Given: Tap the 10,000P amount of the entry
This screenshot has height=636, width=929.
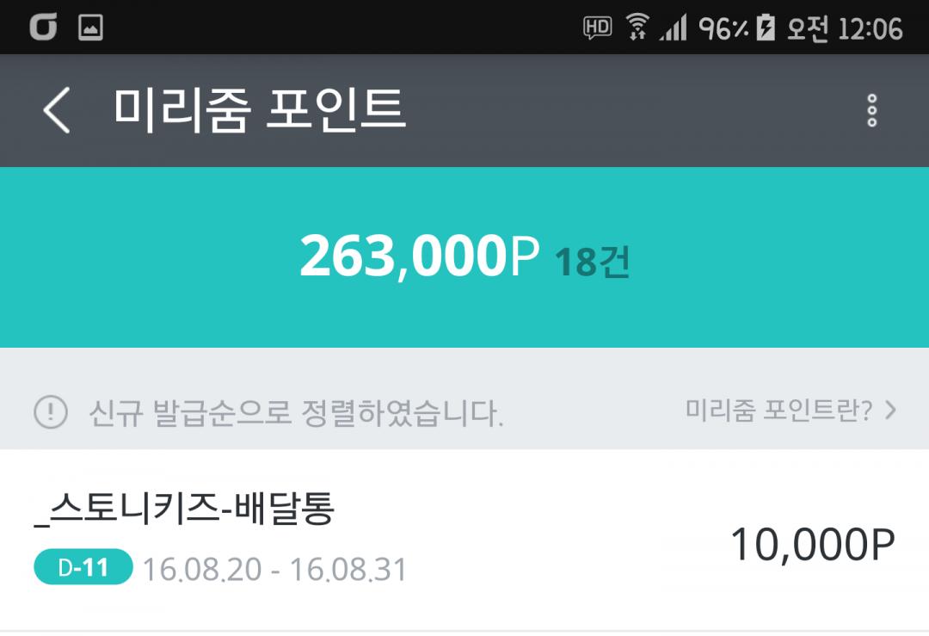Looking at the screenshot, I should coord(812,544).
